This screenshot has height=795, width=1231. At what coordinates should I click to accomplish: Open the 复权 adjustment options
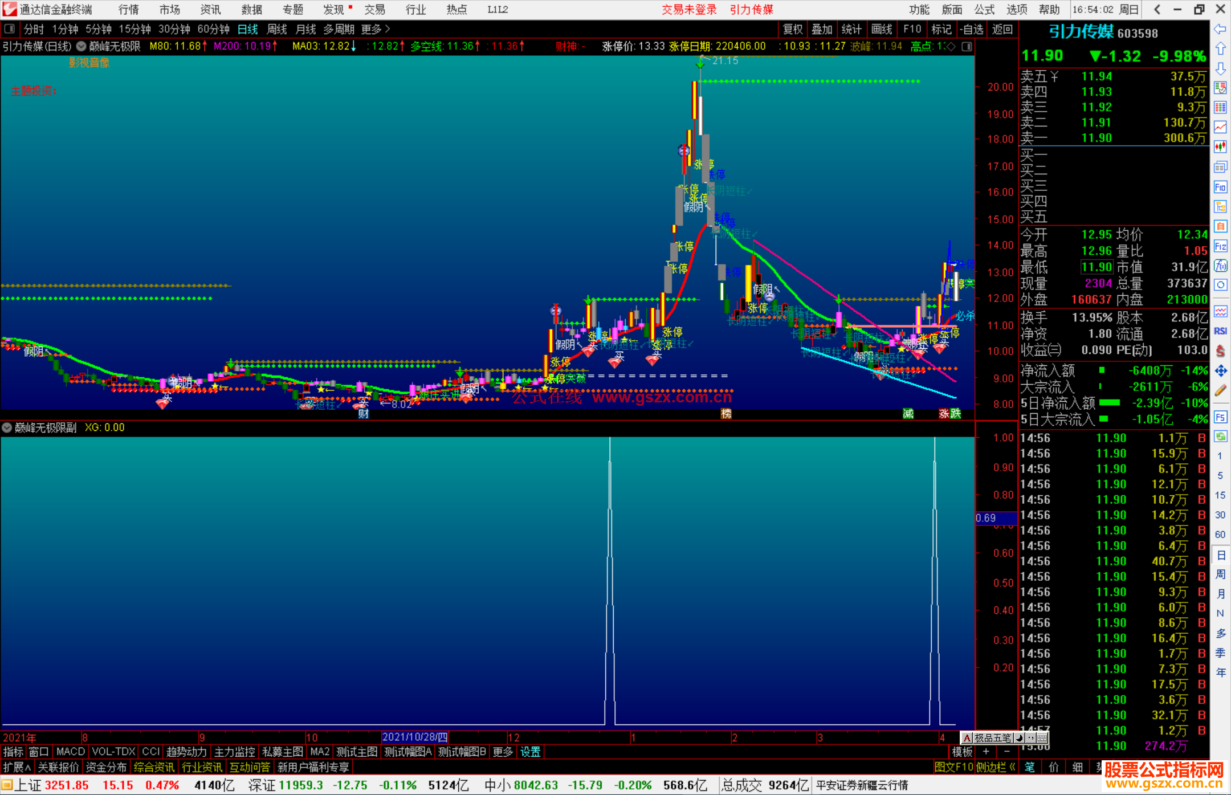[793, 29]
